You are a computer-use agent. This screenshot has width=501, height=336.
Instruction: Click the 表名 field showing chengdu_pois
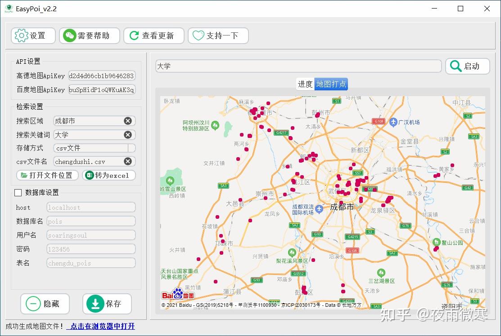91,263
